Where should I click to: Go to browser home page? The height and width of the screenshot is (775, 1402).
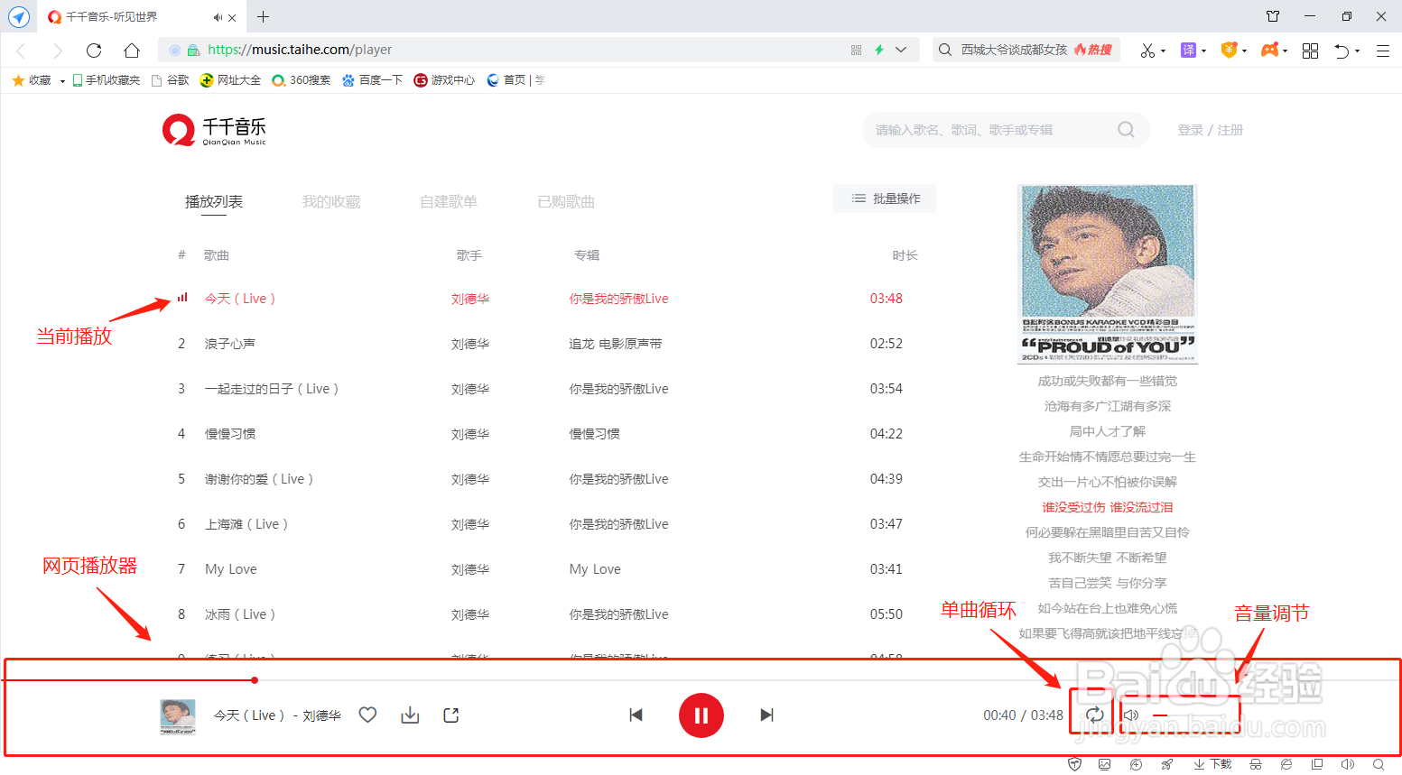(132, 51)
